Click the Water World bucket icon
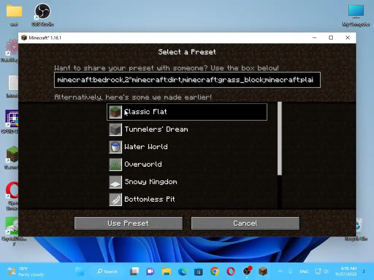This screenshot has height=280, width=374. pos(115,147)
